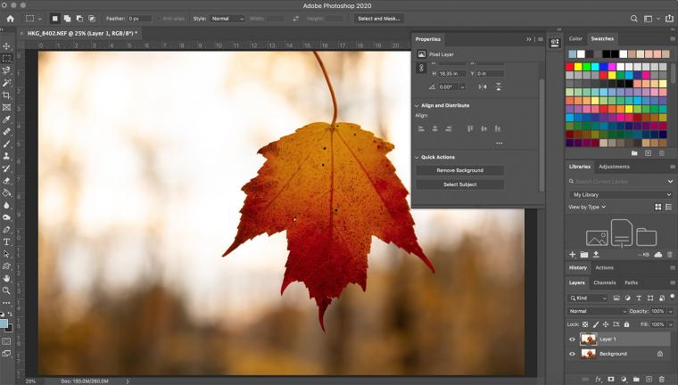The height and width of the screenshot is (385, 678).
Task: Toggle layer filtering on/off switch
Action: [673, 297]
